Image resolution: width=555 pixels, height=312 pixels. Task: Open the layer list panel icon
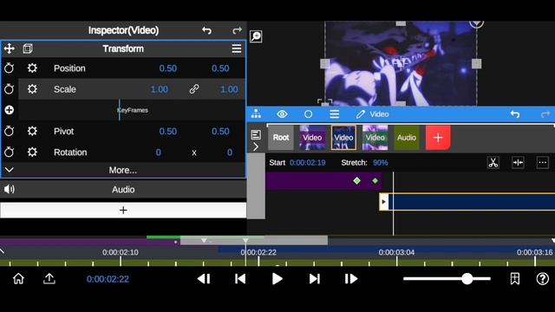256,134
